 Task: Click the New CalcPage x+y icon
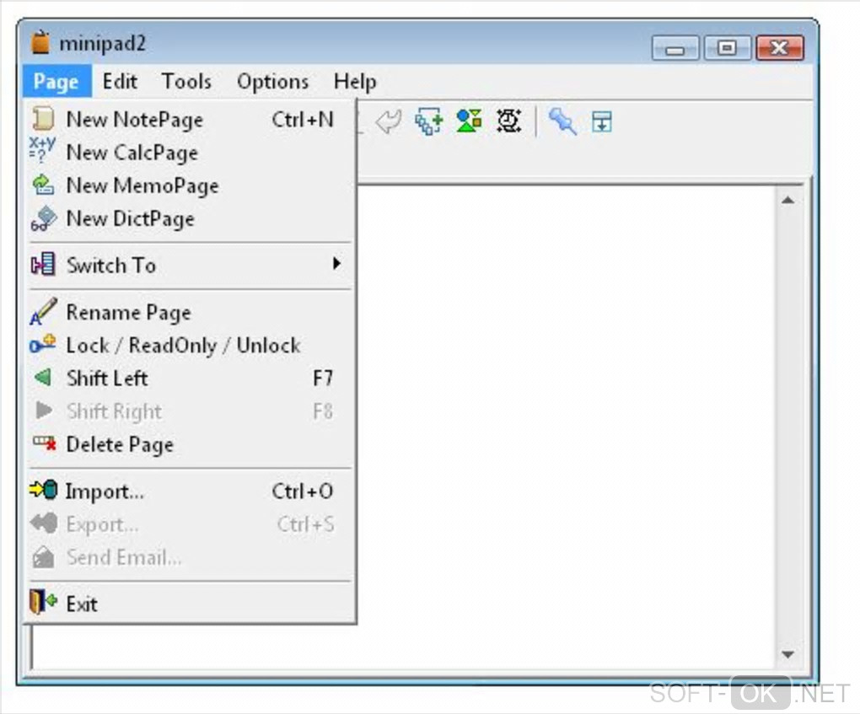pyautogui.click(x=42, y=150)
